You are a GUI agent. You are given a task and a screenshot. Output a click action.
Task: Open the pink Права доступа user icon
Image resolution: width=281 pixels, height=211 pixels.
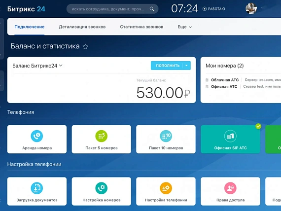coord(230,188)
